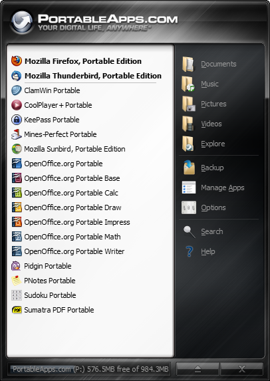Viewport: 270px width, 381px height.
Task: Open the Music menu entry
Action: 209,84
